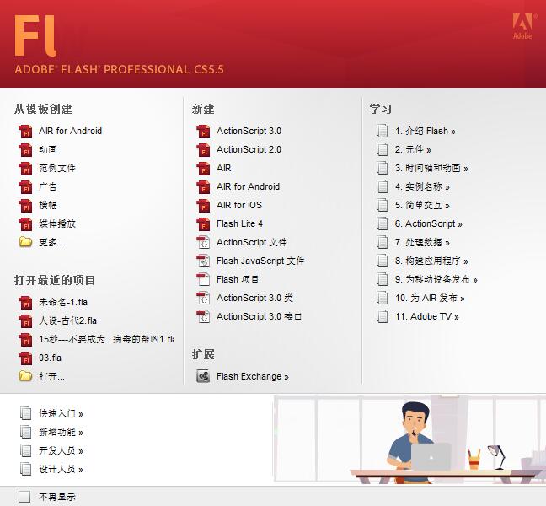Click the folder icon beside 打开...
The height and width of the screenshot is (506, 546).
(x=25, y=376)
